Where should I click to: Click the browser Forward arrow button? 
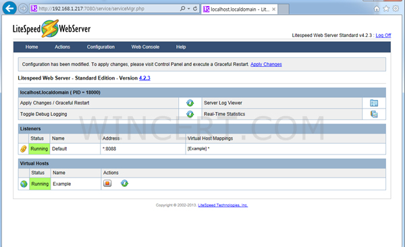tap(23, 9)
